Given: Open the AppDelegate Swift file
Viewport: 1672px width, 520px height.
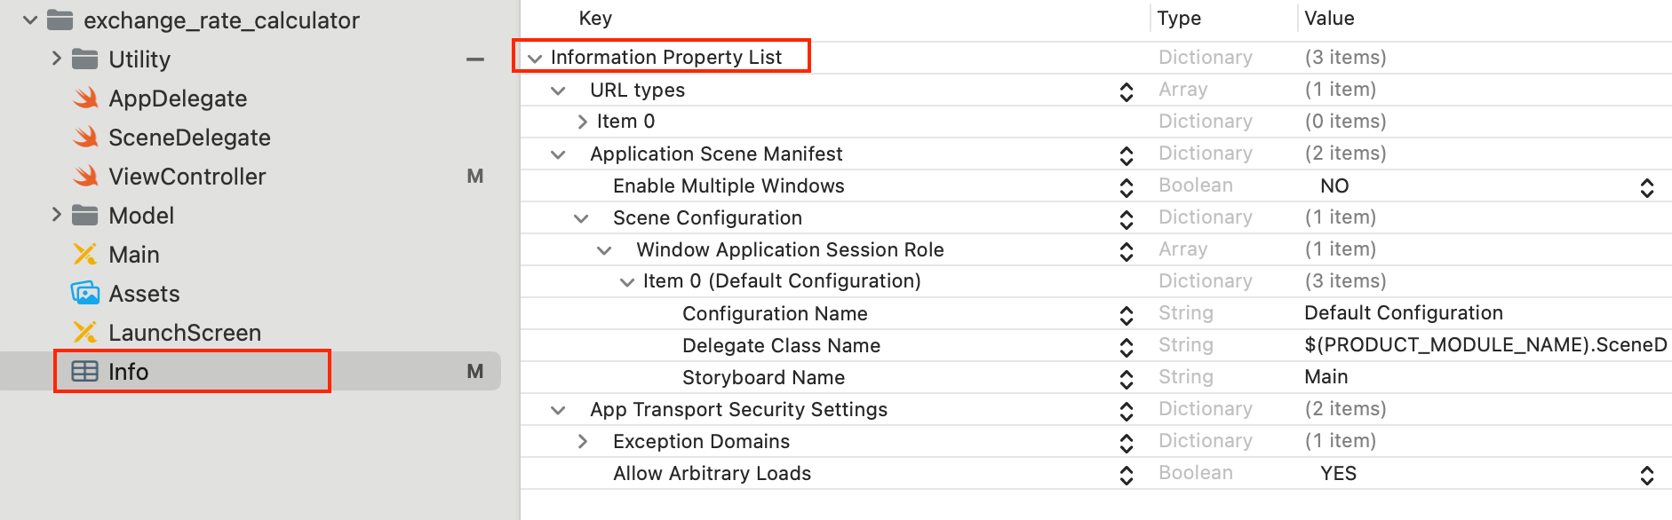Looking at the screenshot, I should pyautogui.click(x=178, y=98).
